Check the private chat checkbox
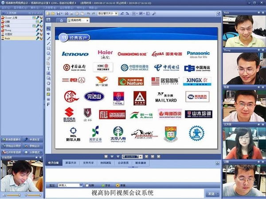This screenshot has width=266, height=199. pos(87,185)
